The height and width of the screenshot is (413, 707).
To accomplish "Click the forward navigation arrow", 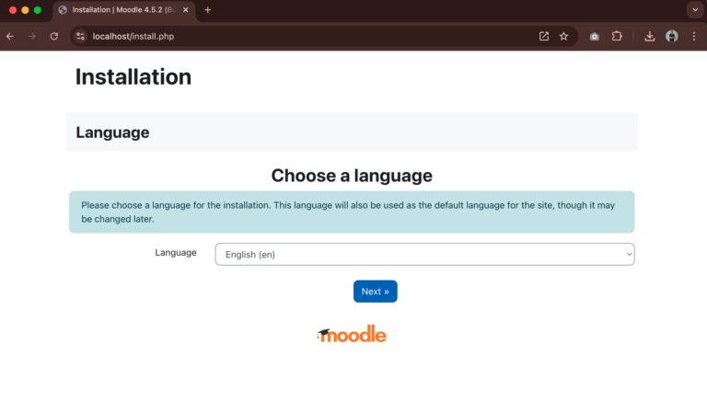I will pyautogui.click(x=31, y=37).
